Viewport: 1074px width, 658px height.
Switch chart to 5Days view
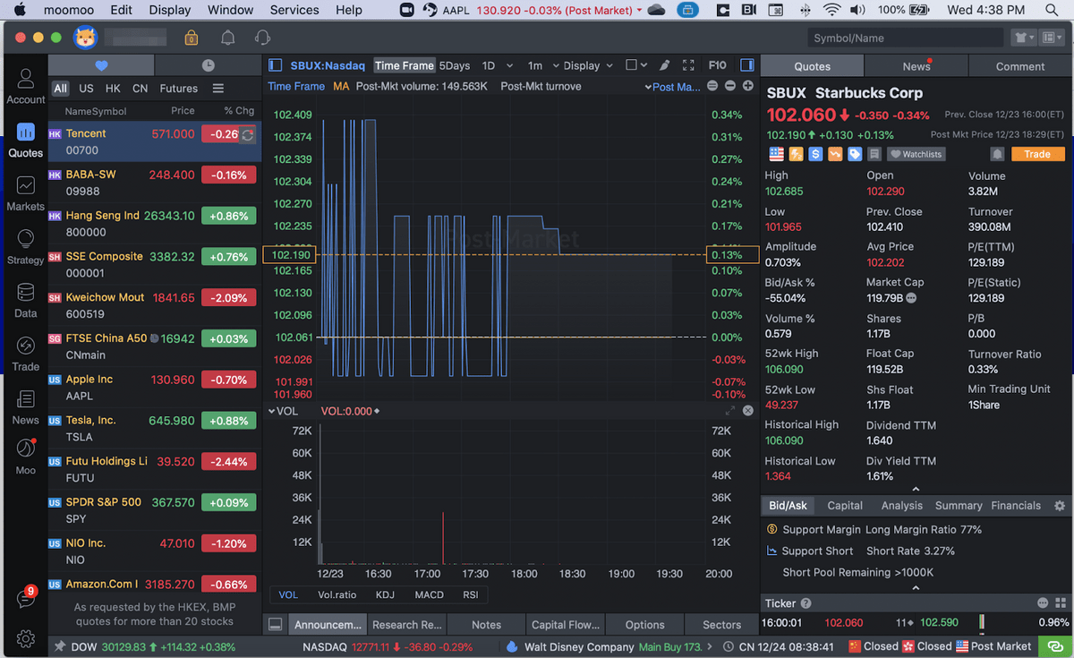pos(455,65)
